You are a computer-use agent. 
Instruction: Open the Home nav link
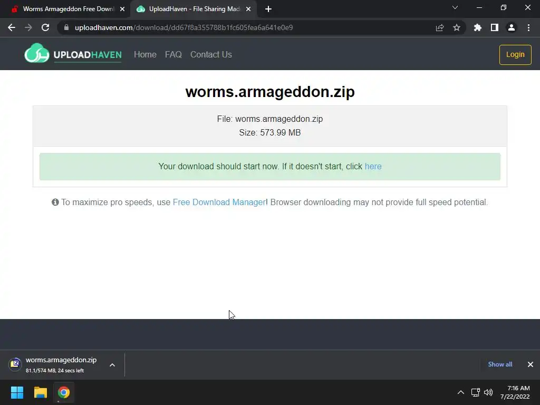[x=145, y=54]
